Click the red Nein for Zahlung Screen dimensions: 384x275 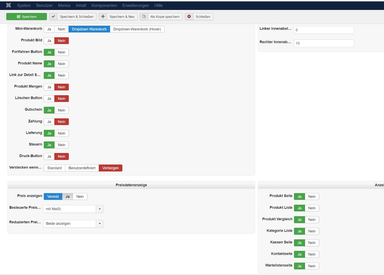coord(61,122)
